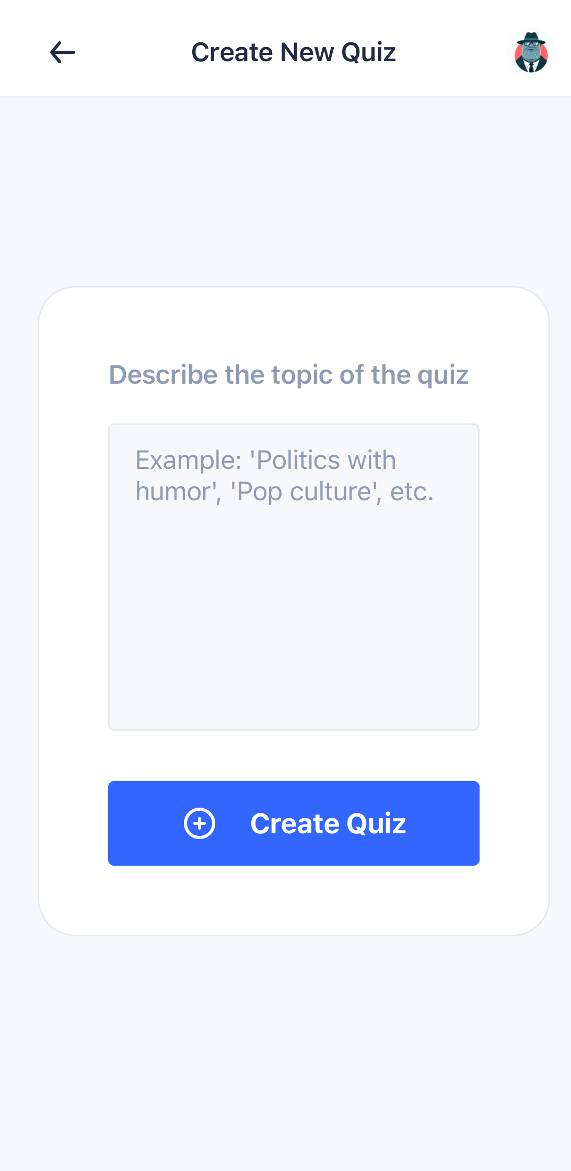The width and height of the screenshot is (571, 1171).
Task: Select the 'Describe the topic' label
Action: [x=288, y=375]
